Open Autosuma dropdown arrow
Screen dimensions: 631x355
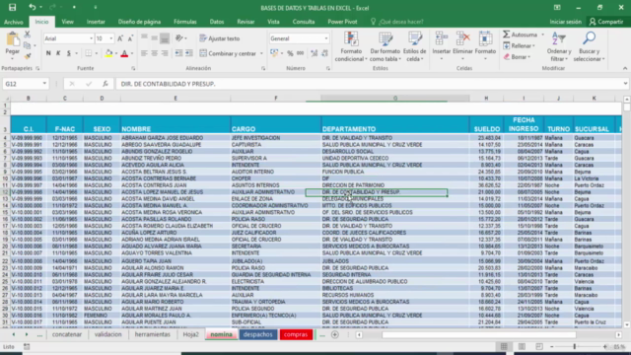(542, 35)
